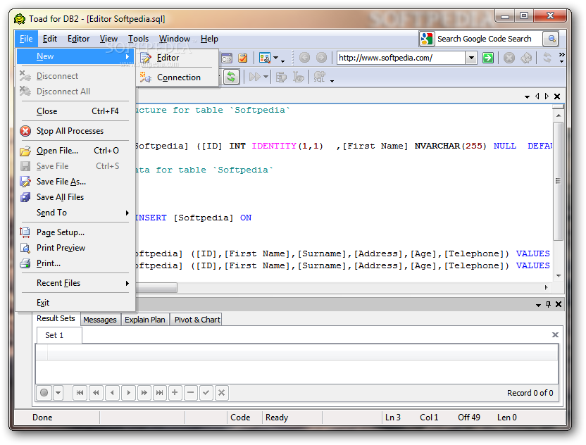The width and height of the screenshot is (586, 445).
Task: Click the Stop loading browser icon
Action: pos(509,58)
